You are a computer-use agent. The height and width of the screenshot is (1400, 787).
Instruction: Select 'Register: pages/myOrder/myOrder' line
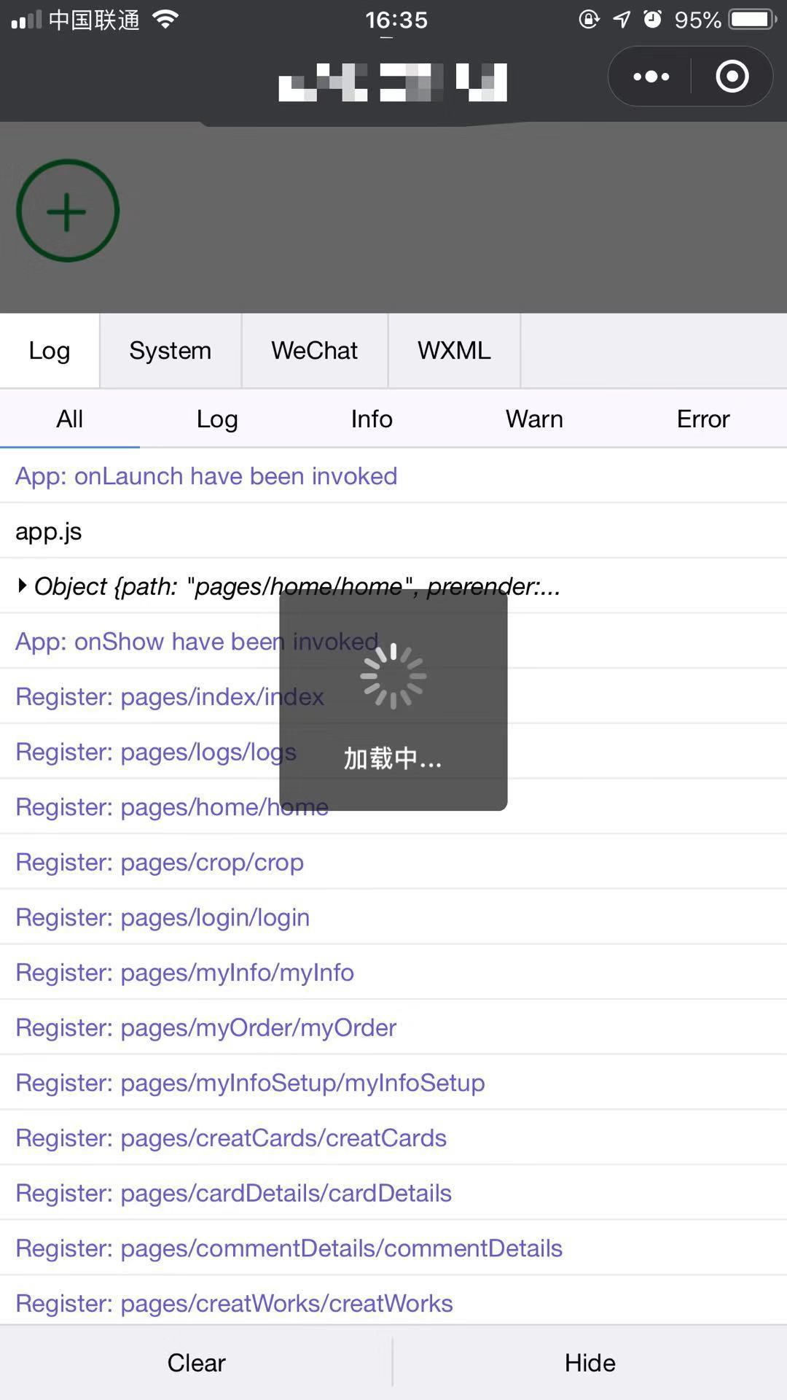pyautogui.click(x=393, y=1027)
